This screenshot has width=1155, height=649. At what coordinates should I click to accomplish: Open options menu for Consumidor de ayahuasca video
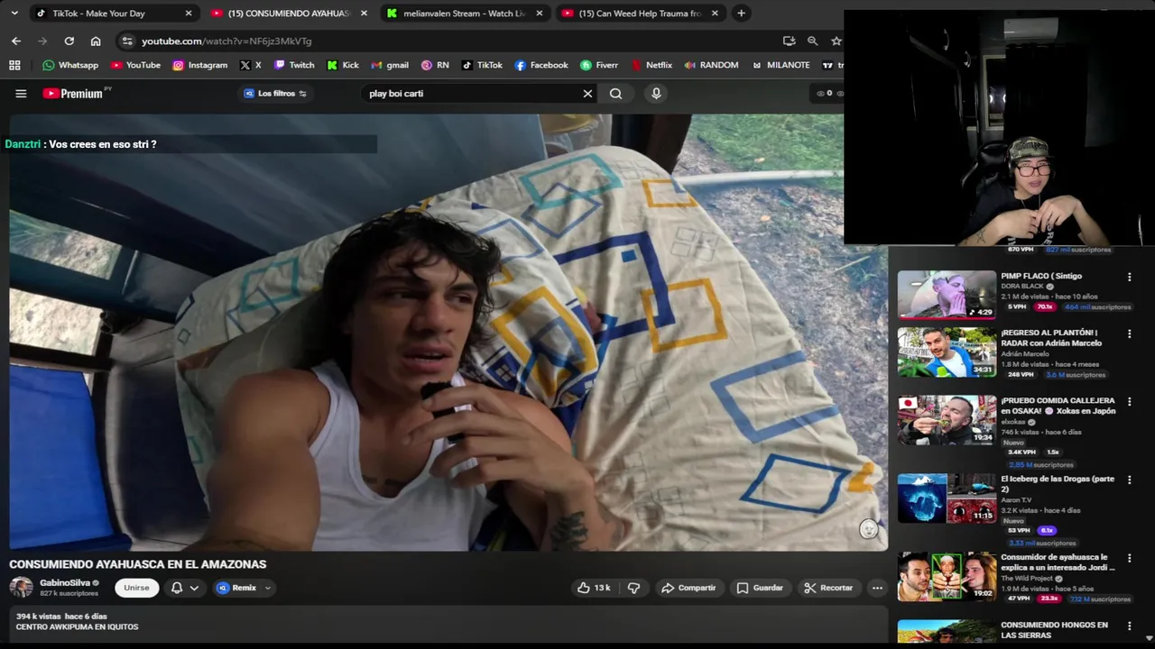(x=1129, y=558)
